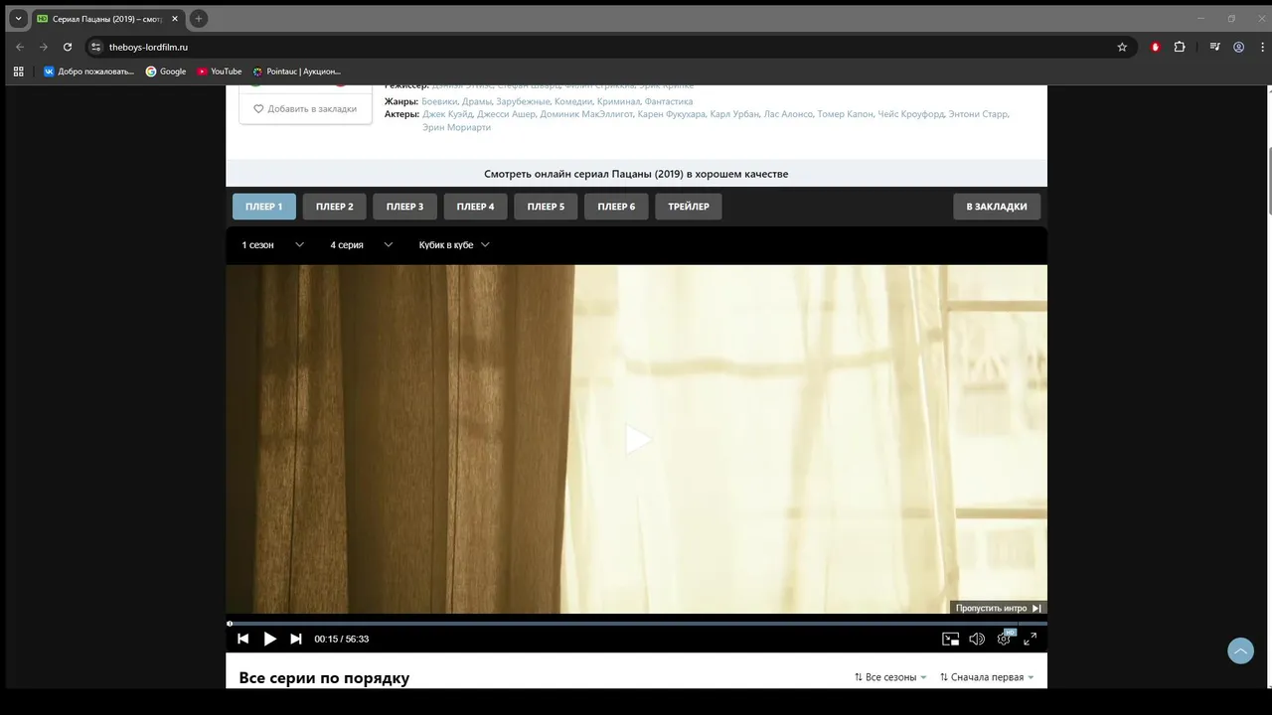Open the tab search dropdown arrow
Viewport: 1272px width, 715px height.
(18, 18)
